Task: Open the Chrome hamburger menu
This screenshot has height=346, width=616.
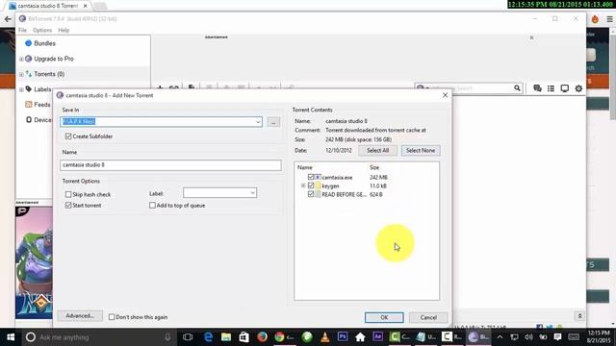Action: click(609, 19)
